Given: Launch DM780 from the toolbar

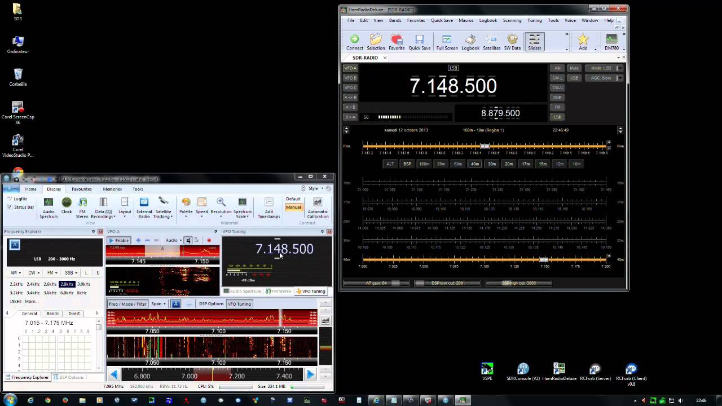Looking at the screenshot, I should coord(611,42).
